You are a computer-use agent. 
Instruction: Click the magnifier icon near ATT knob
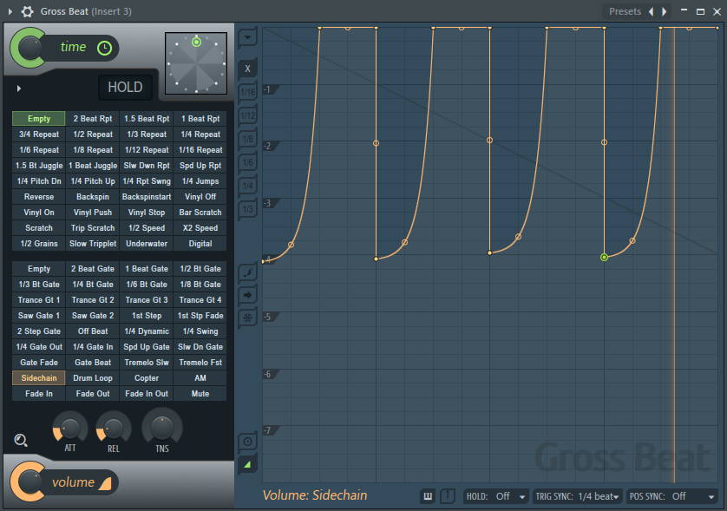pos(21,440)
